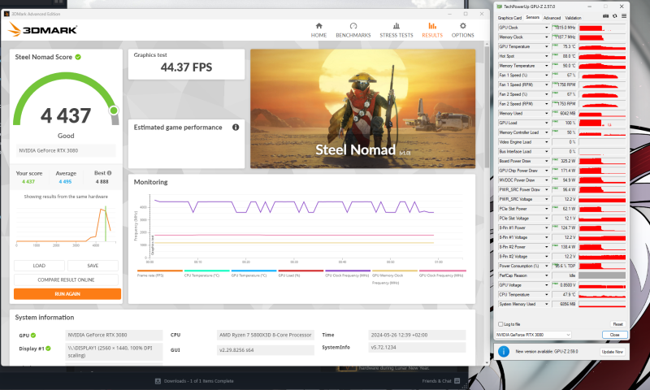Click the PerfCap Reason gray bar
This screenshot has height=390, width=650.
(x=602, y=275)
